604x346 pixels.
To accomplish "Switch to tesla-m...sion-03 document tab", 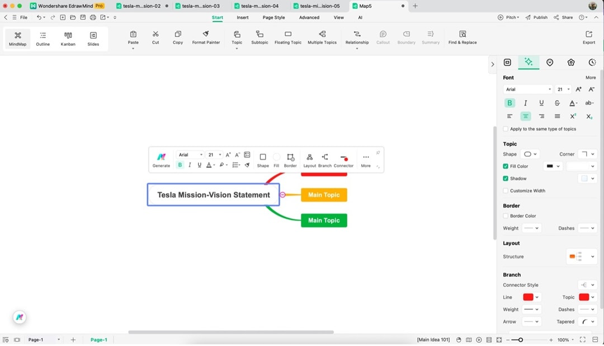I will 201,6.
